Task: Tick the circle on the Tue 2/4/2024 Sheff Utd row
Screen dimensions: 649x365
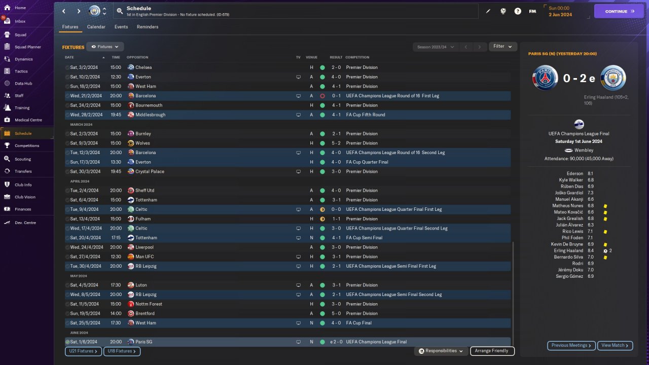Action: [67, 191]
